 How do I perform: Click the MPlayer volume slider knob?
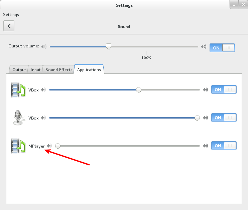[x=58, y=146]
